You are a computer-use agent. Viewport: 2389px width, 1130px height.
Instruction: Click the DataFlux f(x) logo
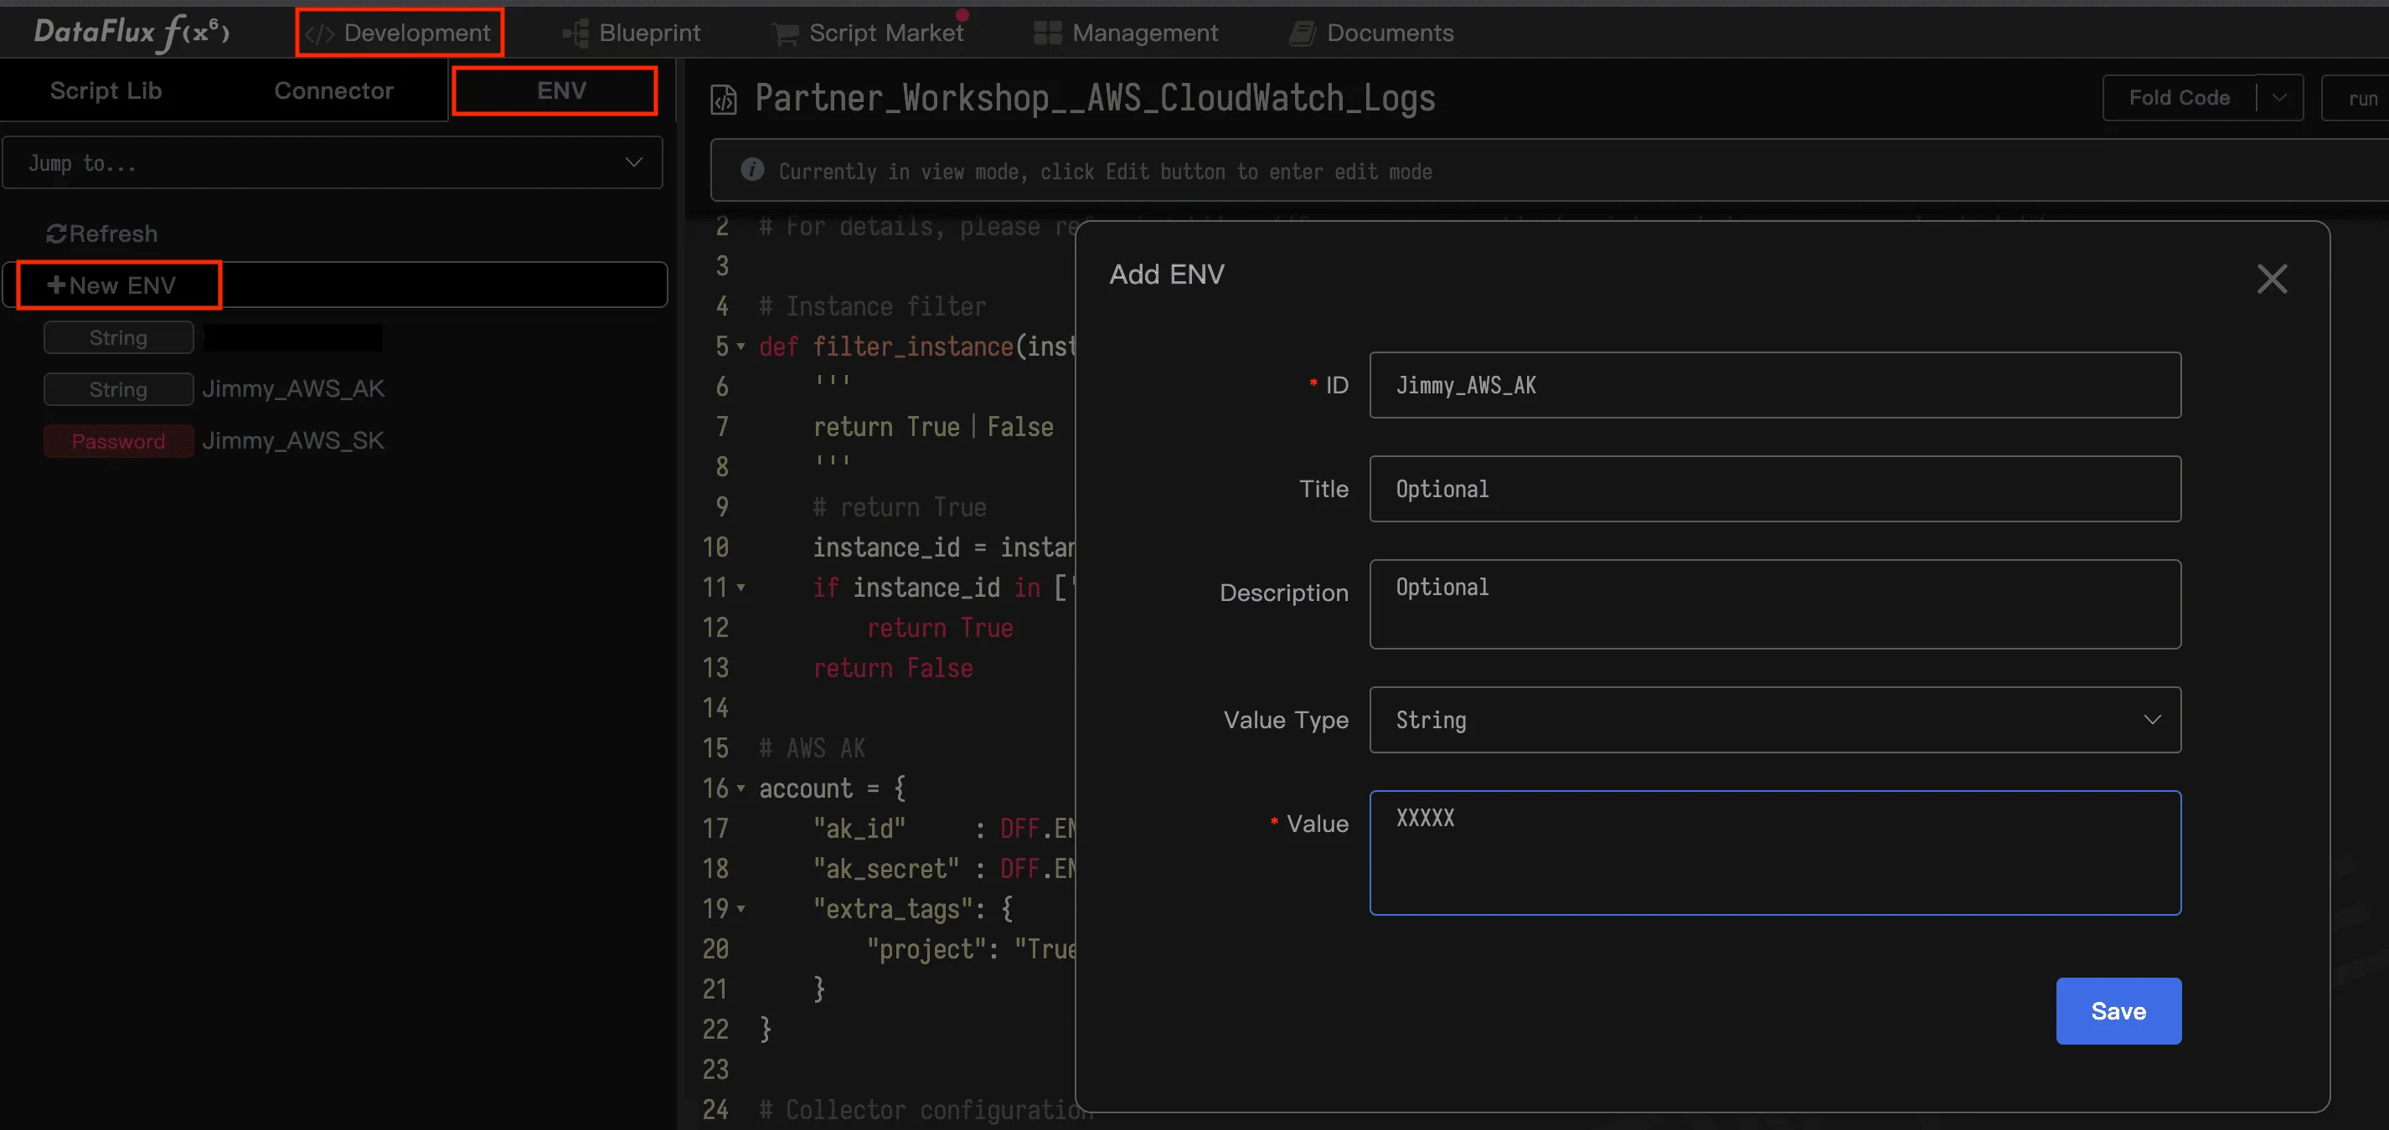click(x=132, y=33)
